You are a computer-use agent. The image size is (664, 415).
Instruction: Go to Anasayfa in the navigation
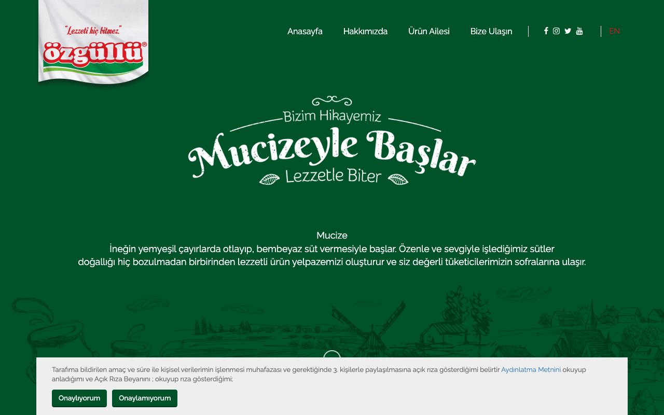[305, 31]
